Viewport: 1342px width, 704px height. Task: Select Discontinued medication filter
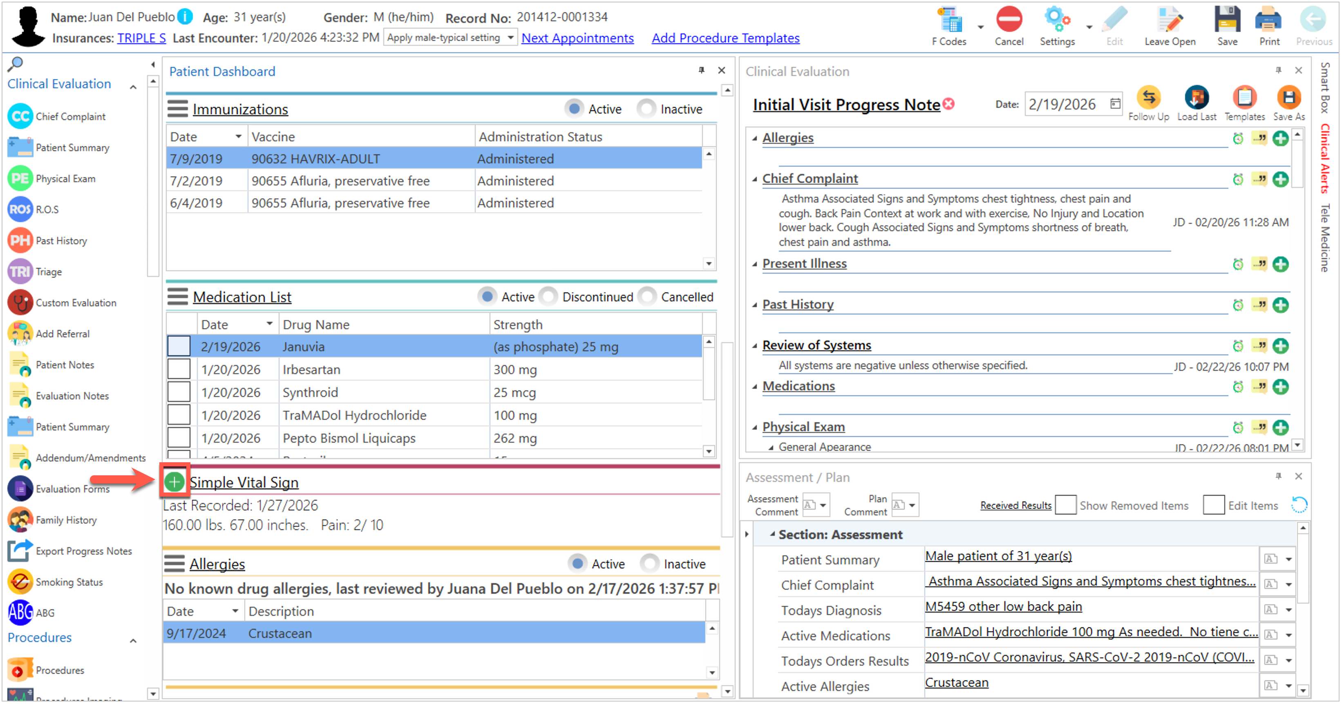coord(548,297)
